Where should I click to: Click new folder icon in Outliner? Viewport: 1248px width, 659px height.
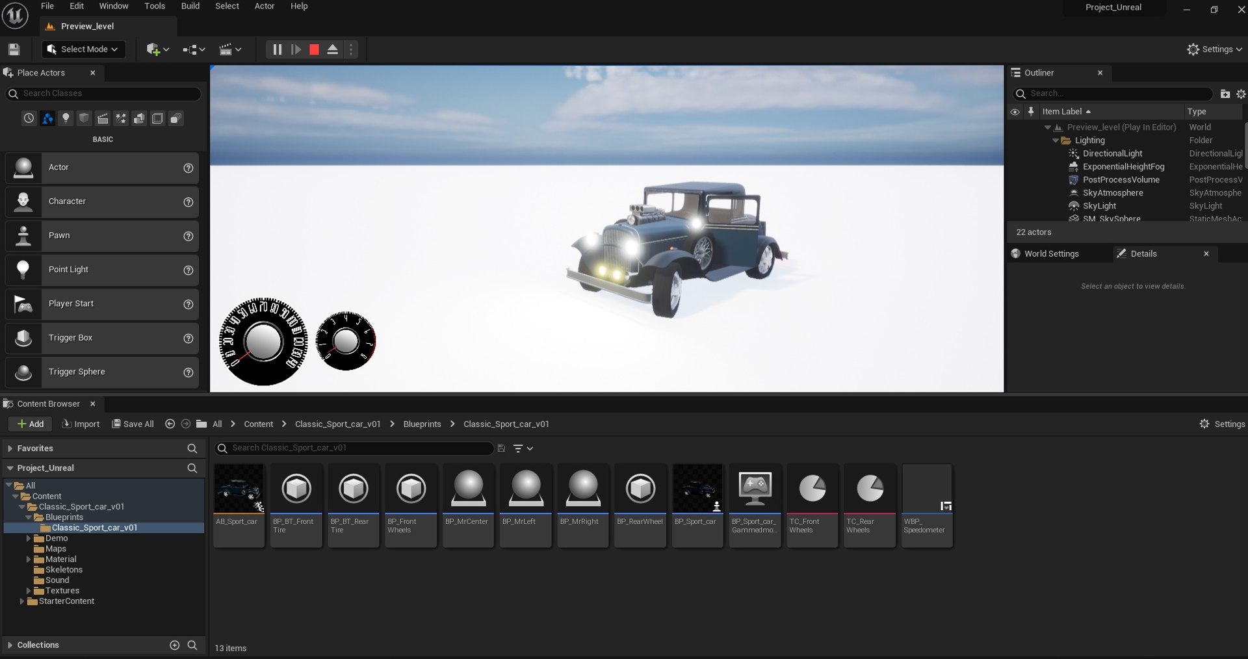tap(1225, 94)
